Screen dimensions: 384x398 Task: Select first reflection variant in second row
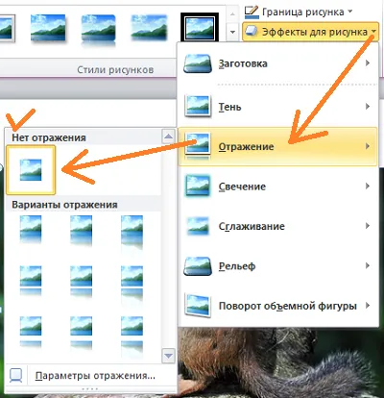(31, 280)
